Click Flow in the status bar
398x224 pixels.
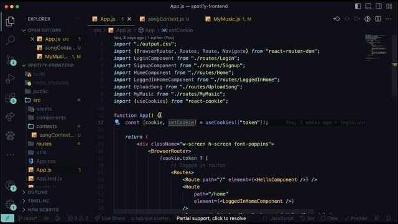coord(329,218)
